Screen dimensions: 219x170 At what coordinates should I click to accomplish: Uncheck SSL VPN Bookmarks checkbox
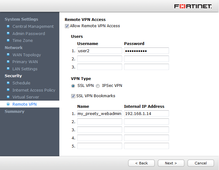click(x=73, y=96)
